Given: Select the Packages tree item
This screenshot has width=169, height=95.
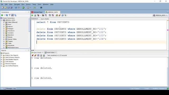Looking at the screenshot, I should [11, 29].
